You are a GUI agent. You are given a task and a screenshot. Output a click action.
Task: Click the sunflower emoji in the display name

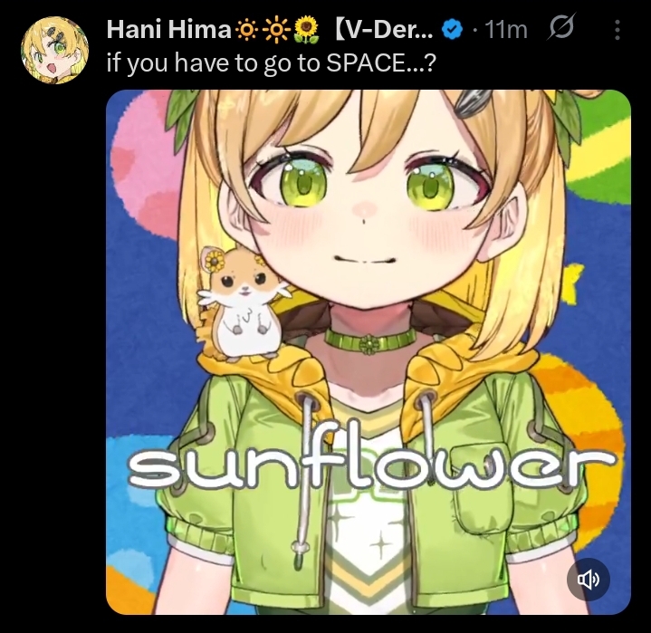coord(306,30)
